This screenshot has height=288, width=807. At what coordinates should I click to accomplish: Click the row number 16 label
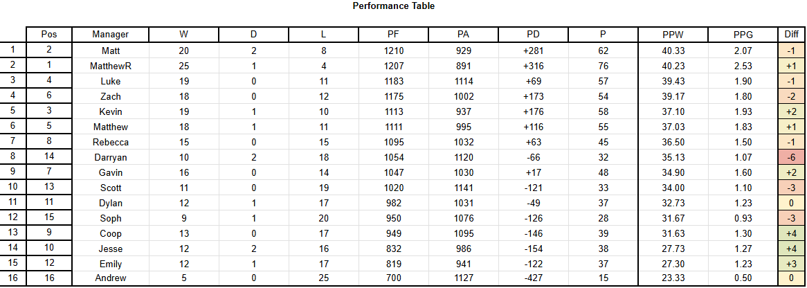[13, 278]
